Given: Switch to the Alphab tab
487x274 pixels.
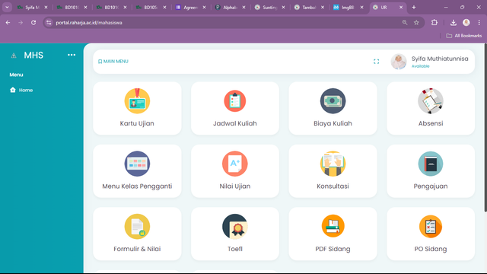Looking at the screenshot, I should 230,7.
